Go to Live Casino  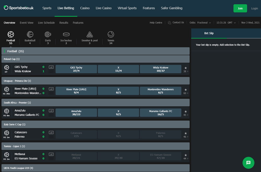click(104, 8)
